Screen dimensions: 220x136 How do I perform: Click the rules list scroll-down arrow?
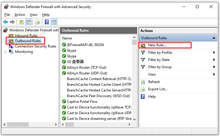point(134,120)
